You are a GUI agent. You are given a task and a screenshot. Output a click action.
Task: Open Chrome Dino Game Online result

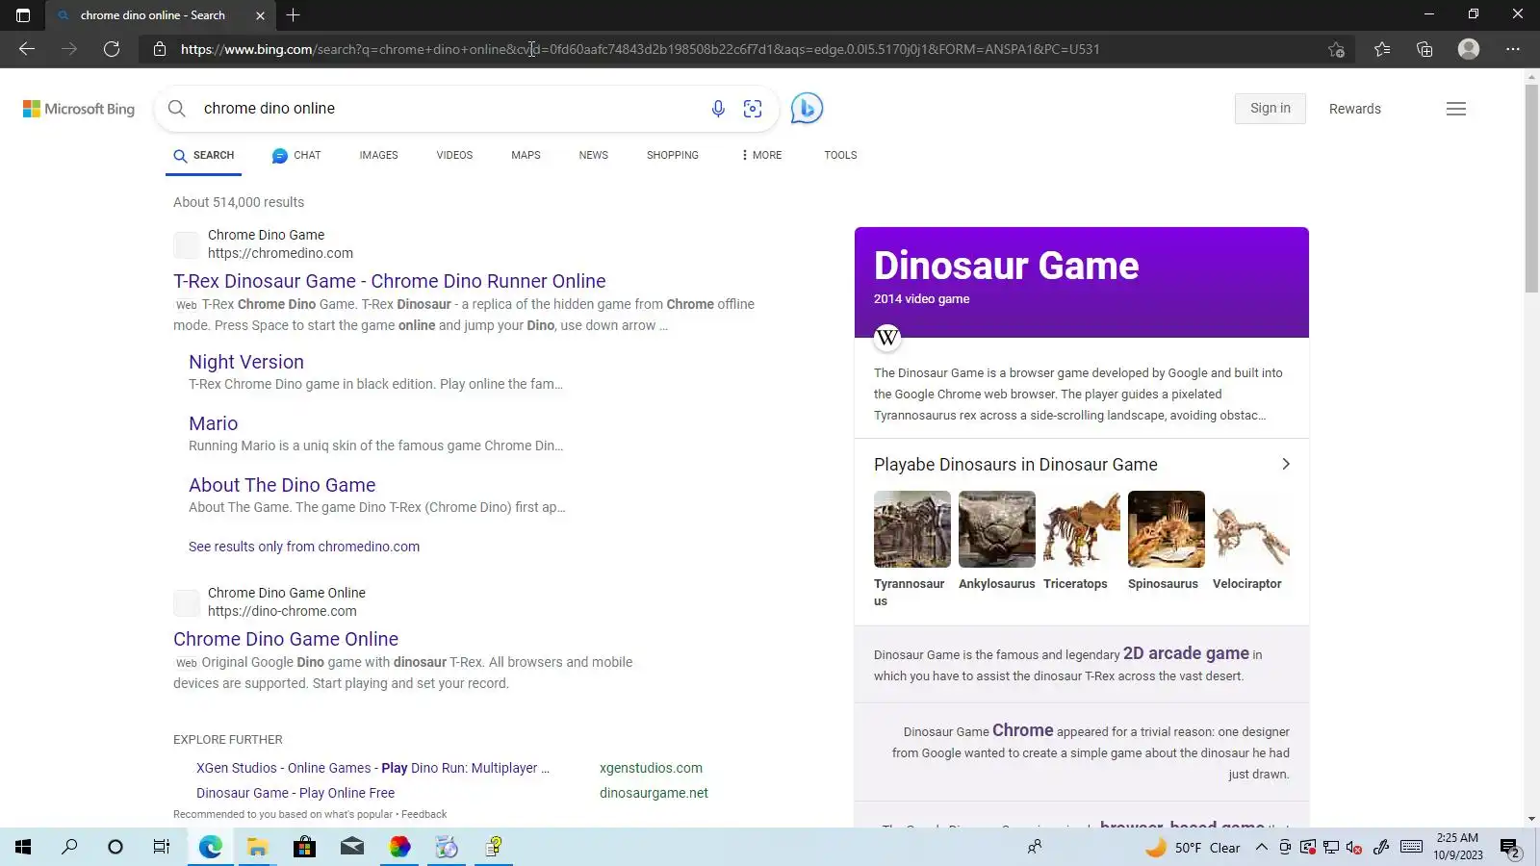tap(286, 639)
